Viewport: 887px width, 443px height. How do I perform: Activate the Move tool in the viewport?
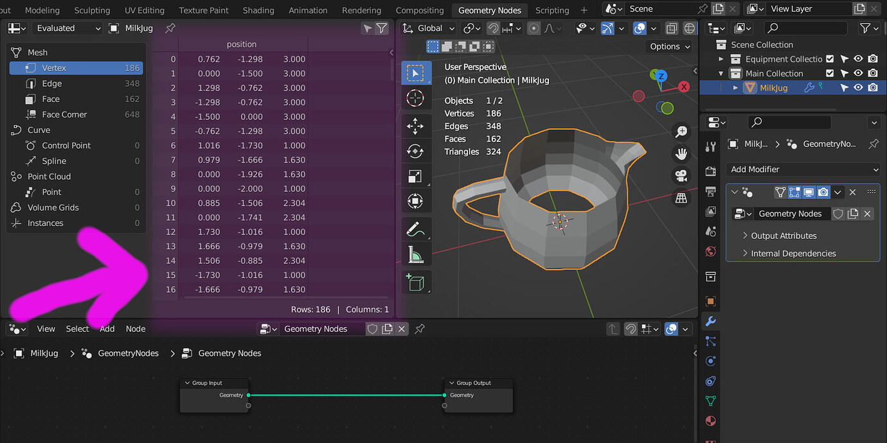[x=415, y=126]
